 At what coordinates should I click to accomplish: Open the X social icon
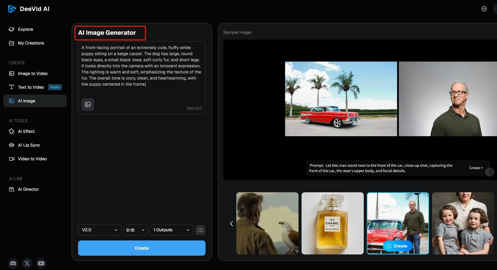point(27,263)
